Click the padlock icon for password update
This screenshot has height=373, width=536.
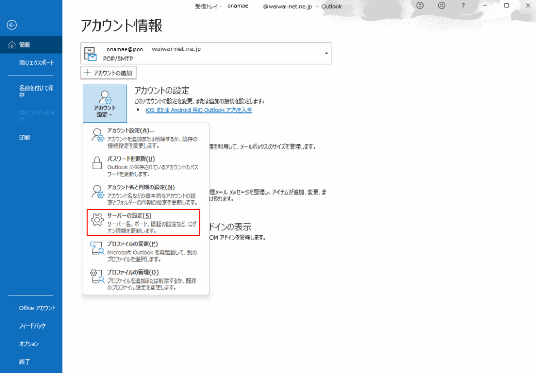[x=97, y=163]
